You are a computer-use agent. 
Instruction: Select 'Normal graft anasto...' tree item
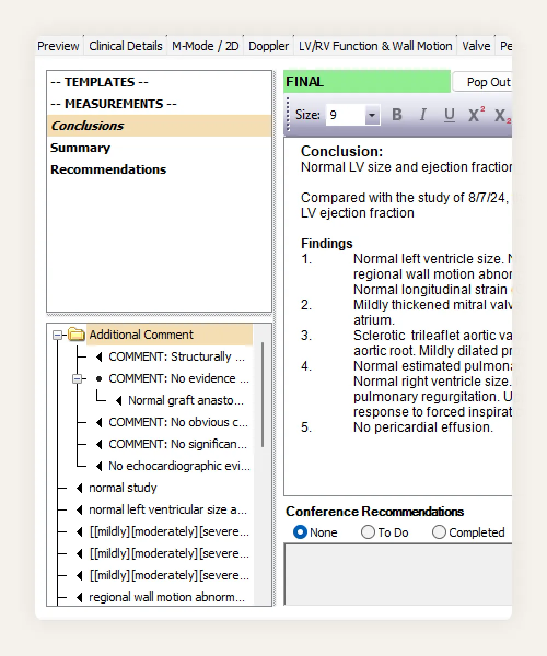pos(186,400)
